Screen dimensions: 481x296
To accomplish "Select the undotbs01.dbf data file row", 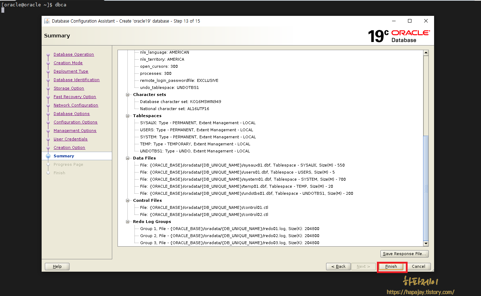I will (x=247, y=193).
